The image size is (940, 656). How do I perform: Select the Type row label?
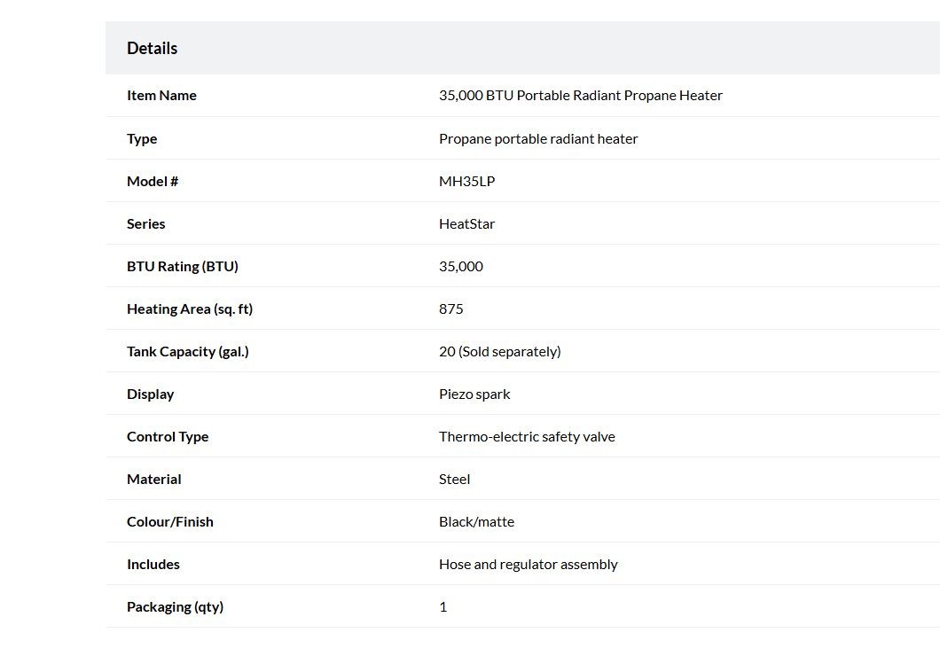click(x=142, y=138)
